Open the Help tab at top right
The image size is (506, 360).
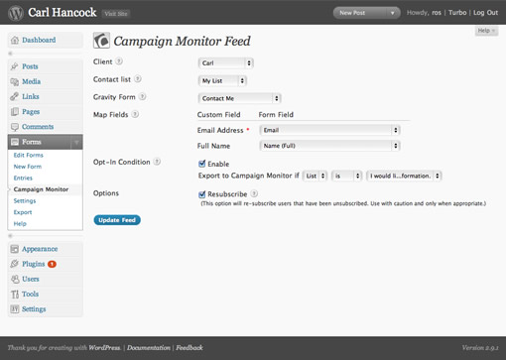(486, 31)
